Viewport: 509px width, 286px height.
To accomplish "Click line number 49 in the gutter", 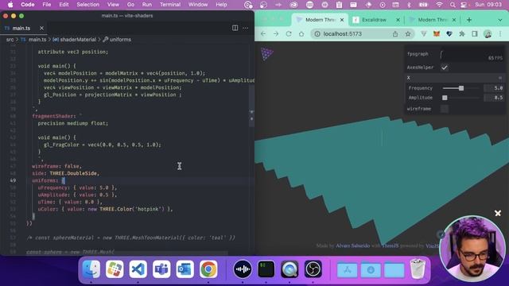I will click(13, 180).
